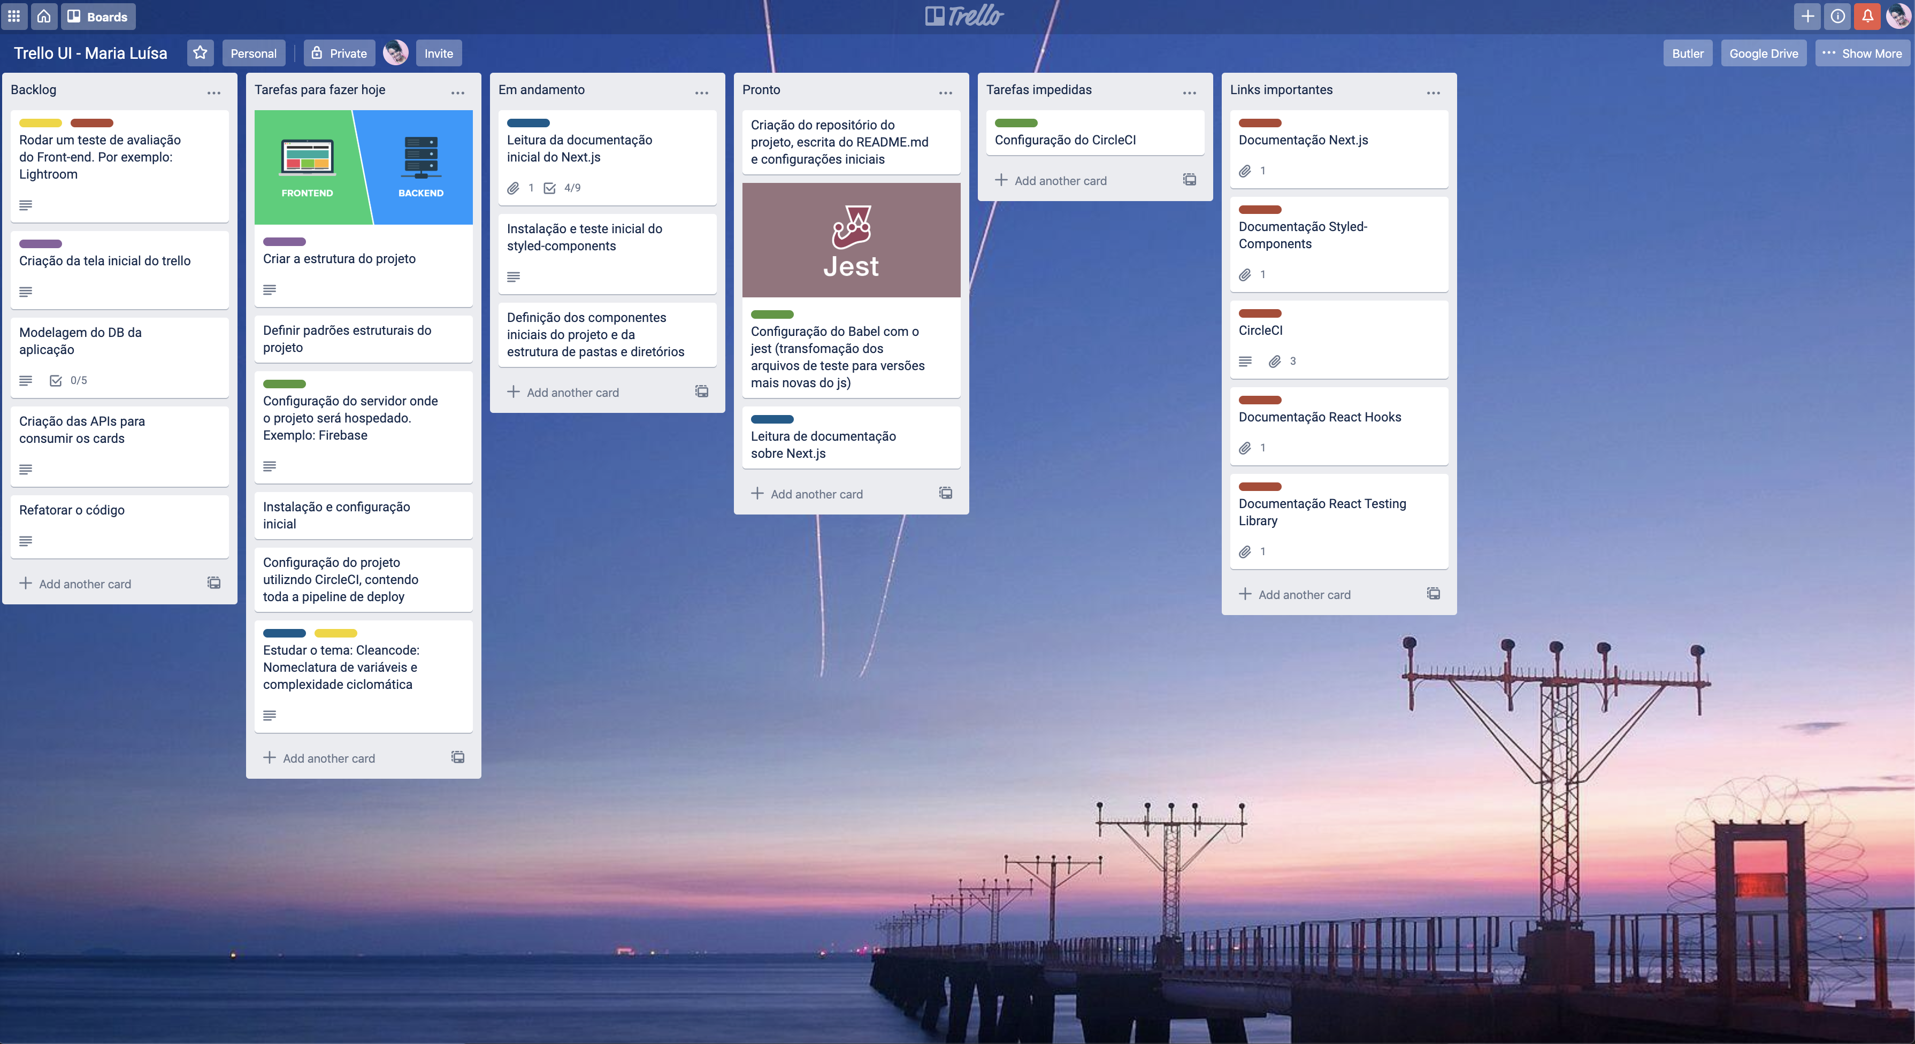Click the Invite button to add members
Screen dimensions: 1915x1044
(x=438, y=53)
